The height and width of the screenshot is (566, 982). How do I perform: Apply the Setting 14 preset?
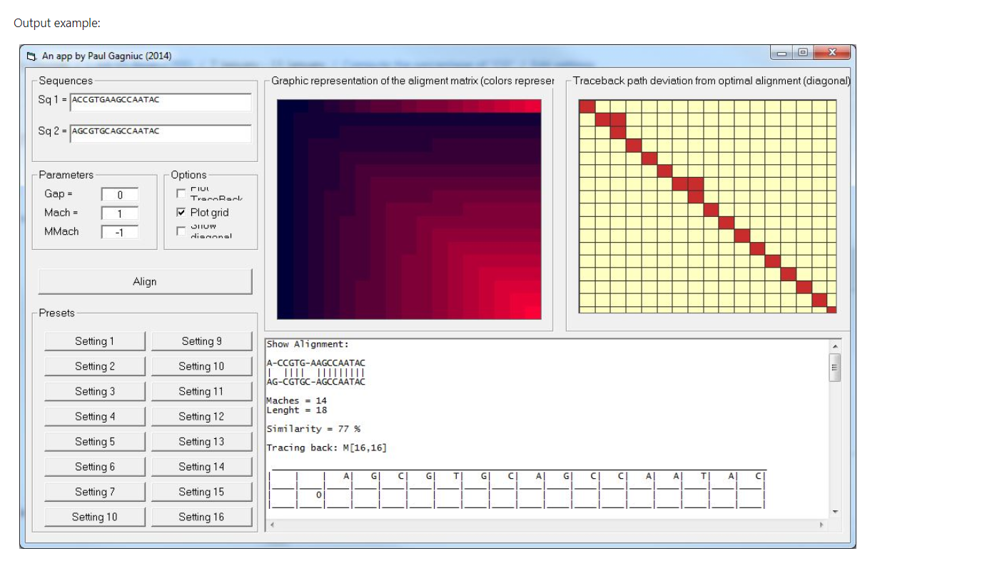tap(201, 466)
